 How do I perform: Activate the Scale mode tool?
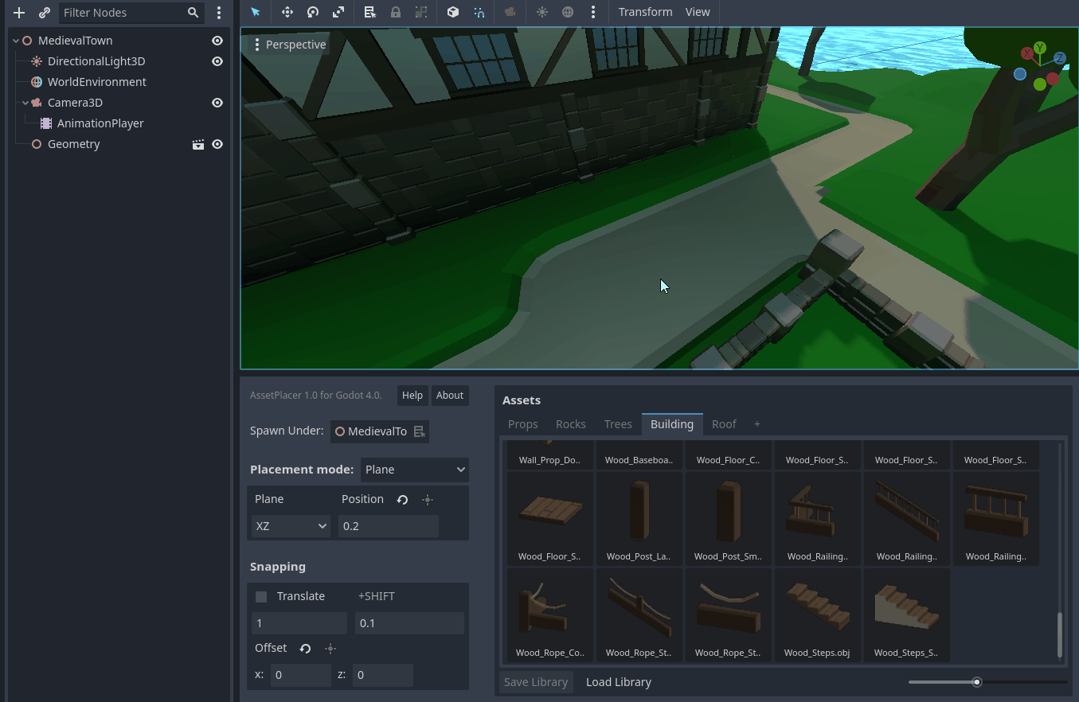[338, 12]
